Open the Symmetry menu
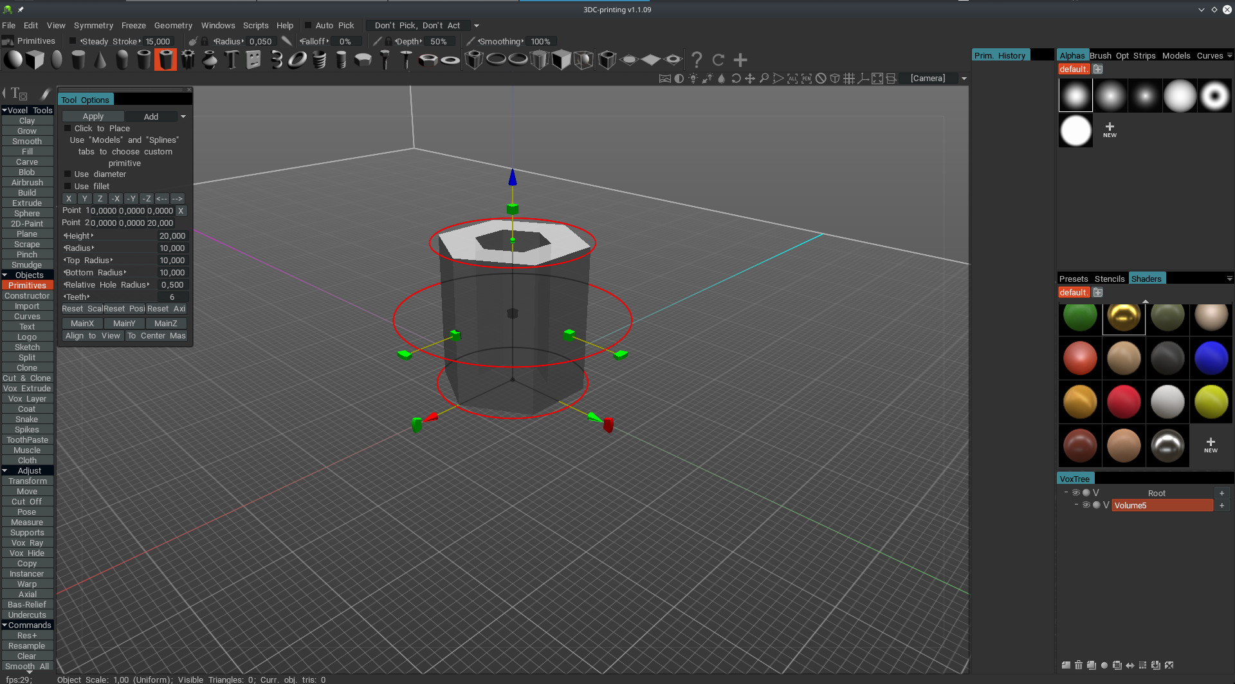Image resolution: width=1235 pixels, height=684 pixels. pos(93,26)
